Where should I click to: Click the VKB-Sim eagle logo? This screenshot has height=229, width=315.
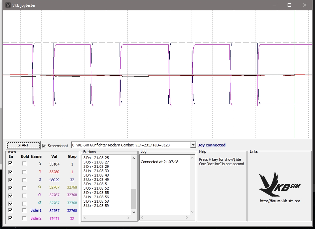click(279, 184)
